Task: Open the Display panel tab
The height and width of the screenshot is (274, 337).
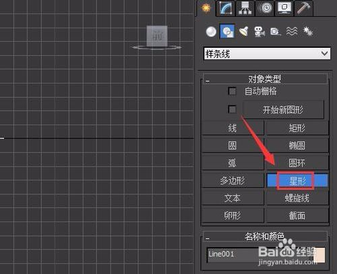Action: 284,8
